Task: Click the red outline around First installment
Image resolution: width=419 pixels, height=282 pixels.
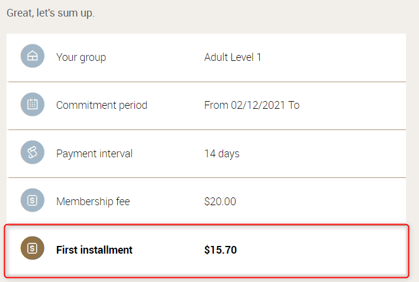Action: point(206,225)
